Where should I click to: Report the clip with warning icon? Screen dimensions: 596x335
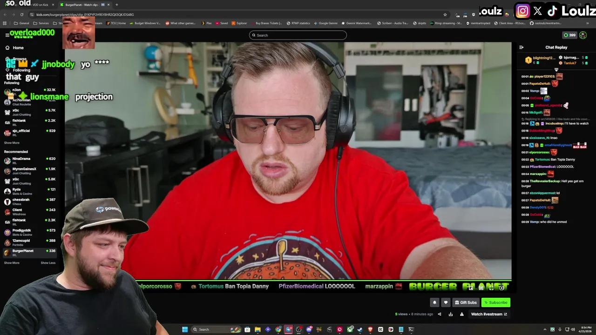click(462, 314)
